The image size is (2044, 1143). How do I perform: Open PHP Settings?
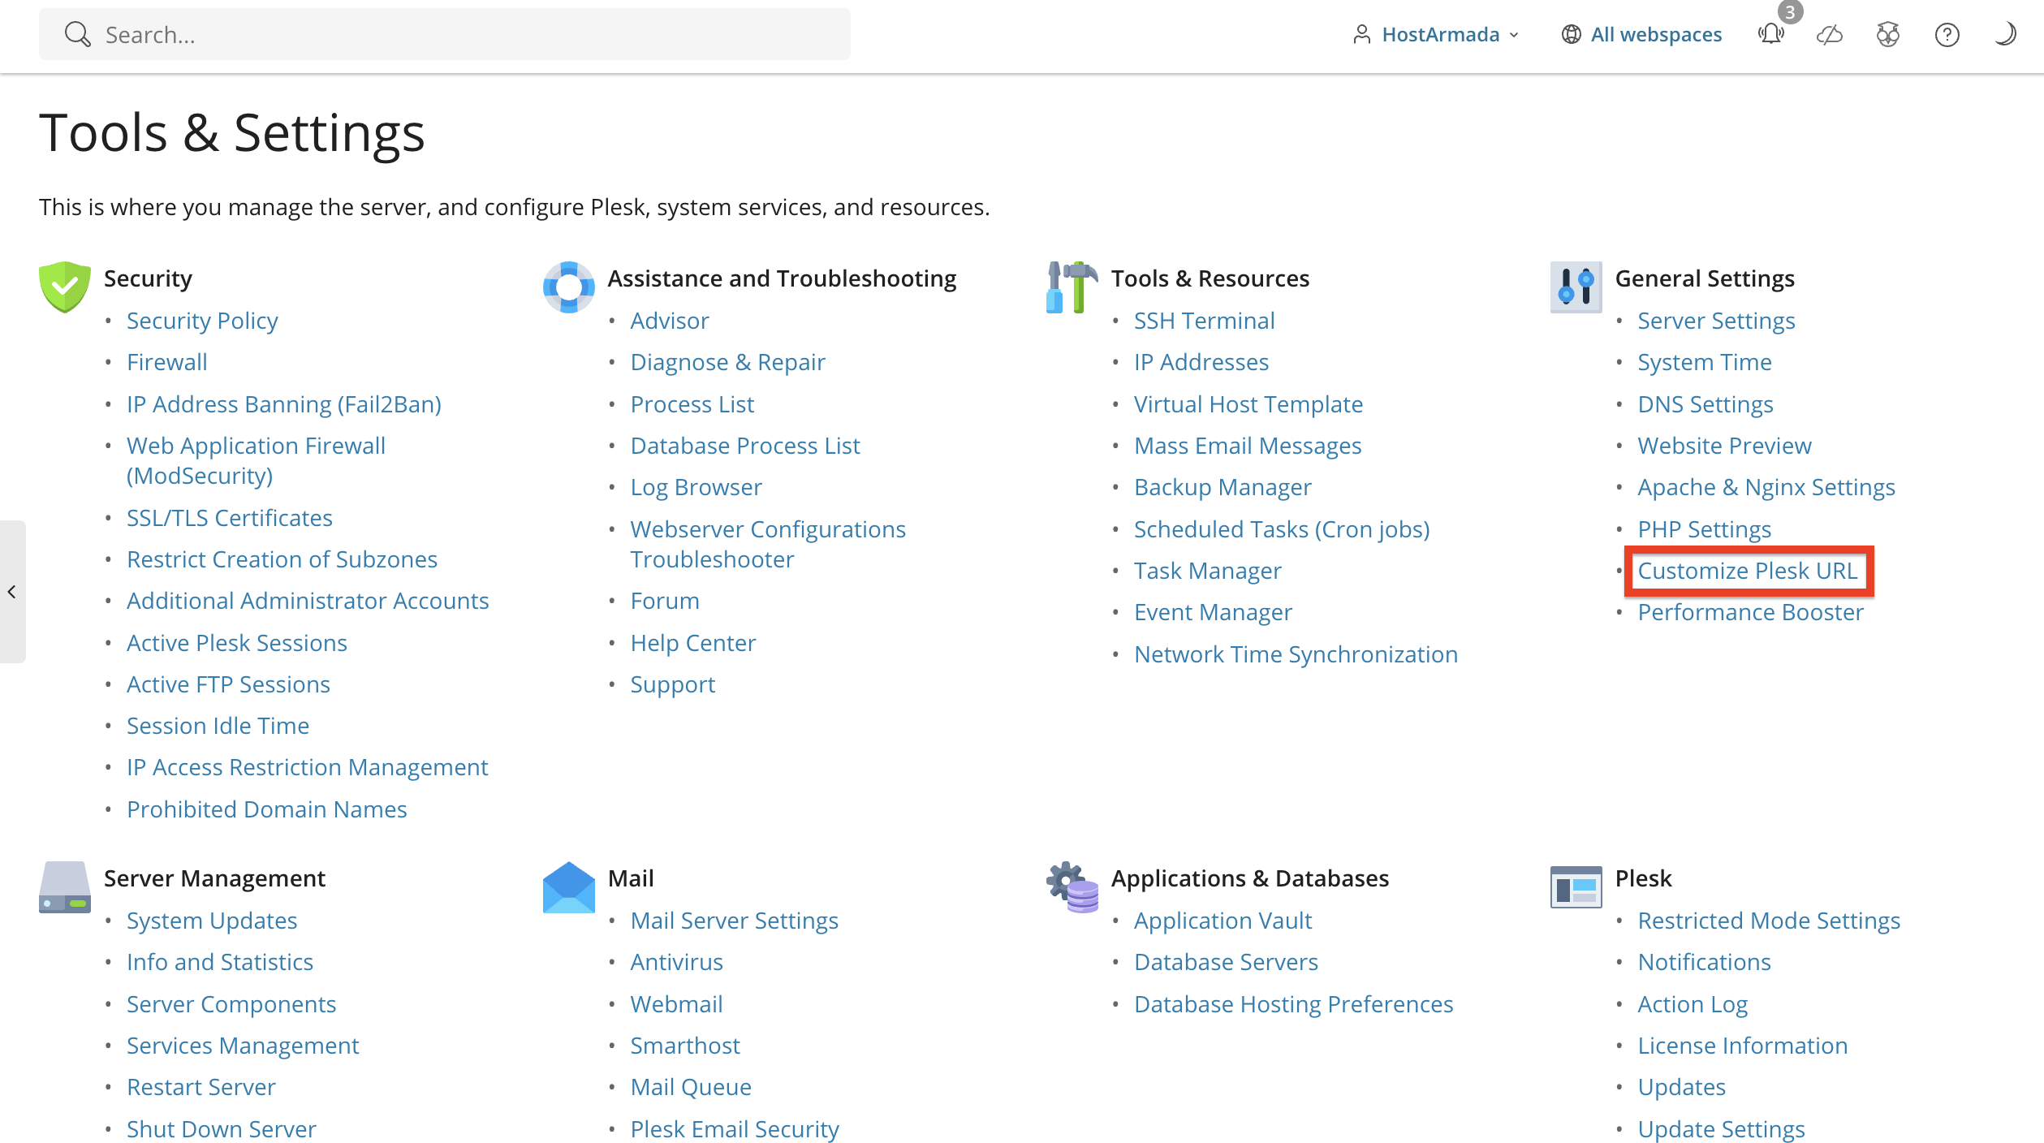pyautogui.click(x=1705, y=529)
